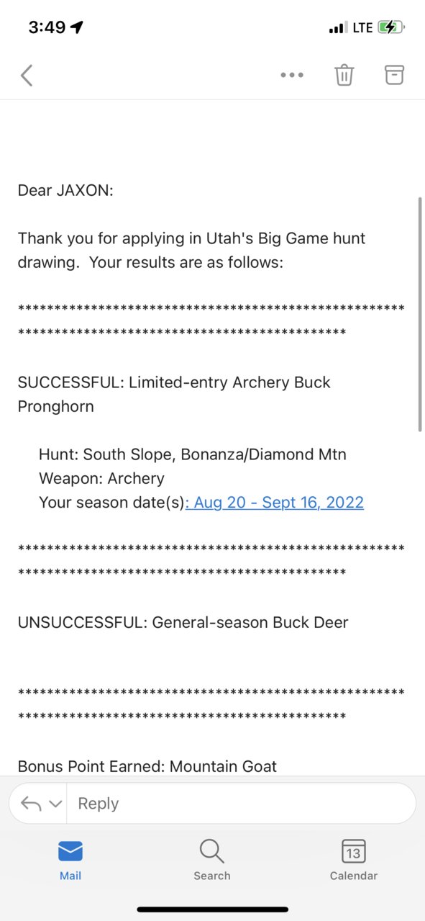Tap the UNSUCCESSFUL General-season Buck Deer line
Screen dimensions: 425x921
183,622
